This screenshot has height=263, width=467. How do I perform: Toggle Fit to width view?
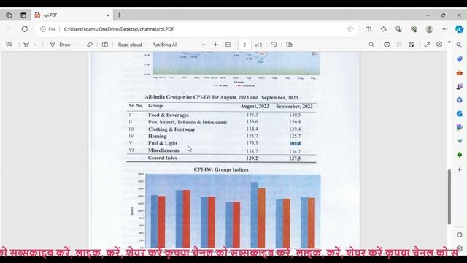[x=228, y=45]
